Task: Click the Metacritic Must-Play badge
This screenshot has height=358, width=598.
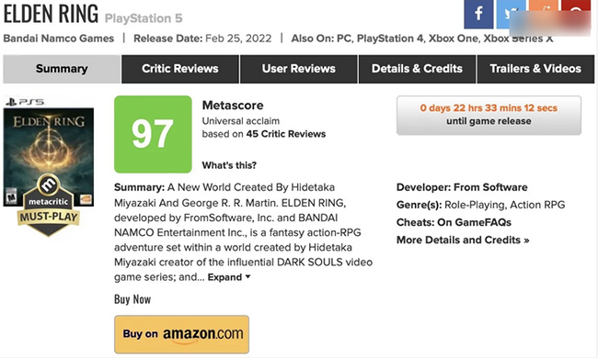Action: coord(49,205)
